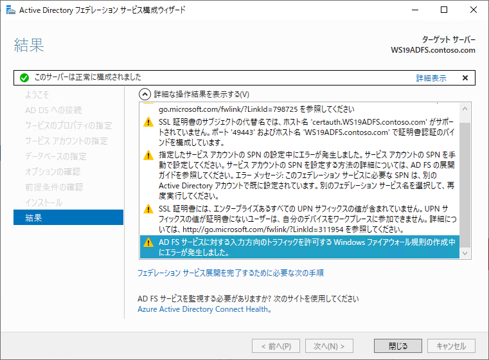The height and width of the screenshot is (360, 489).
Task: Select the highlighted firewall rule warning row
Action: click(x=299, y=247)
